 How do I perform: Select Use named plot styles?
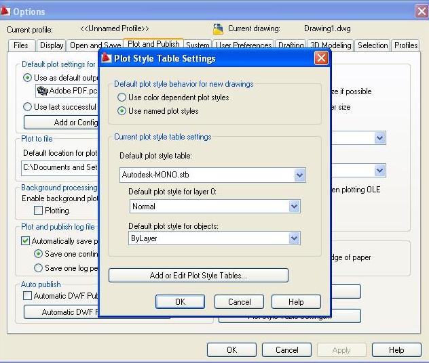click(122, 111)
